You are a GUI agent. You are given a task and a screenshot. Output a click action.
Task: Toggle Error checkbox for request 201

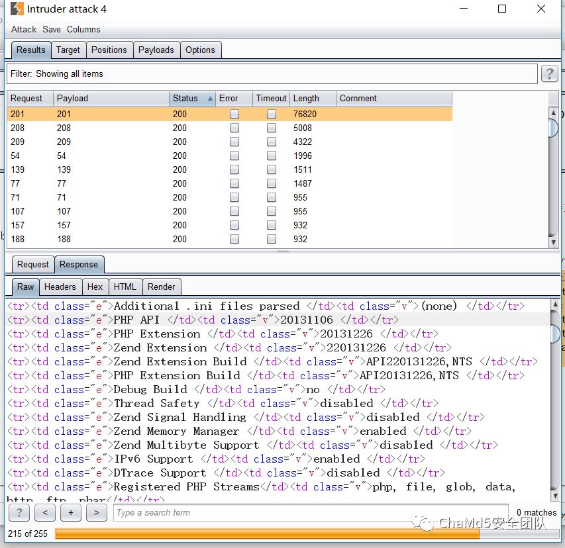(234, 114)
